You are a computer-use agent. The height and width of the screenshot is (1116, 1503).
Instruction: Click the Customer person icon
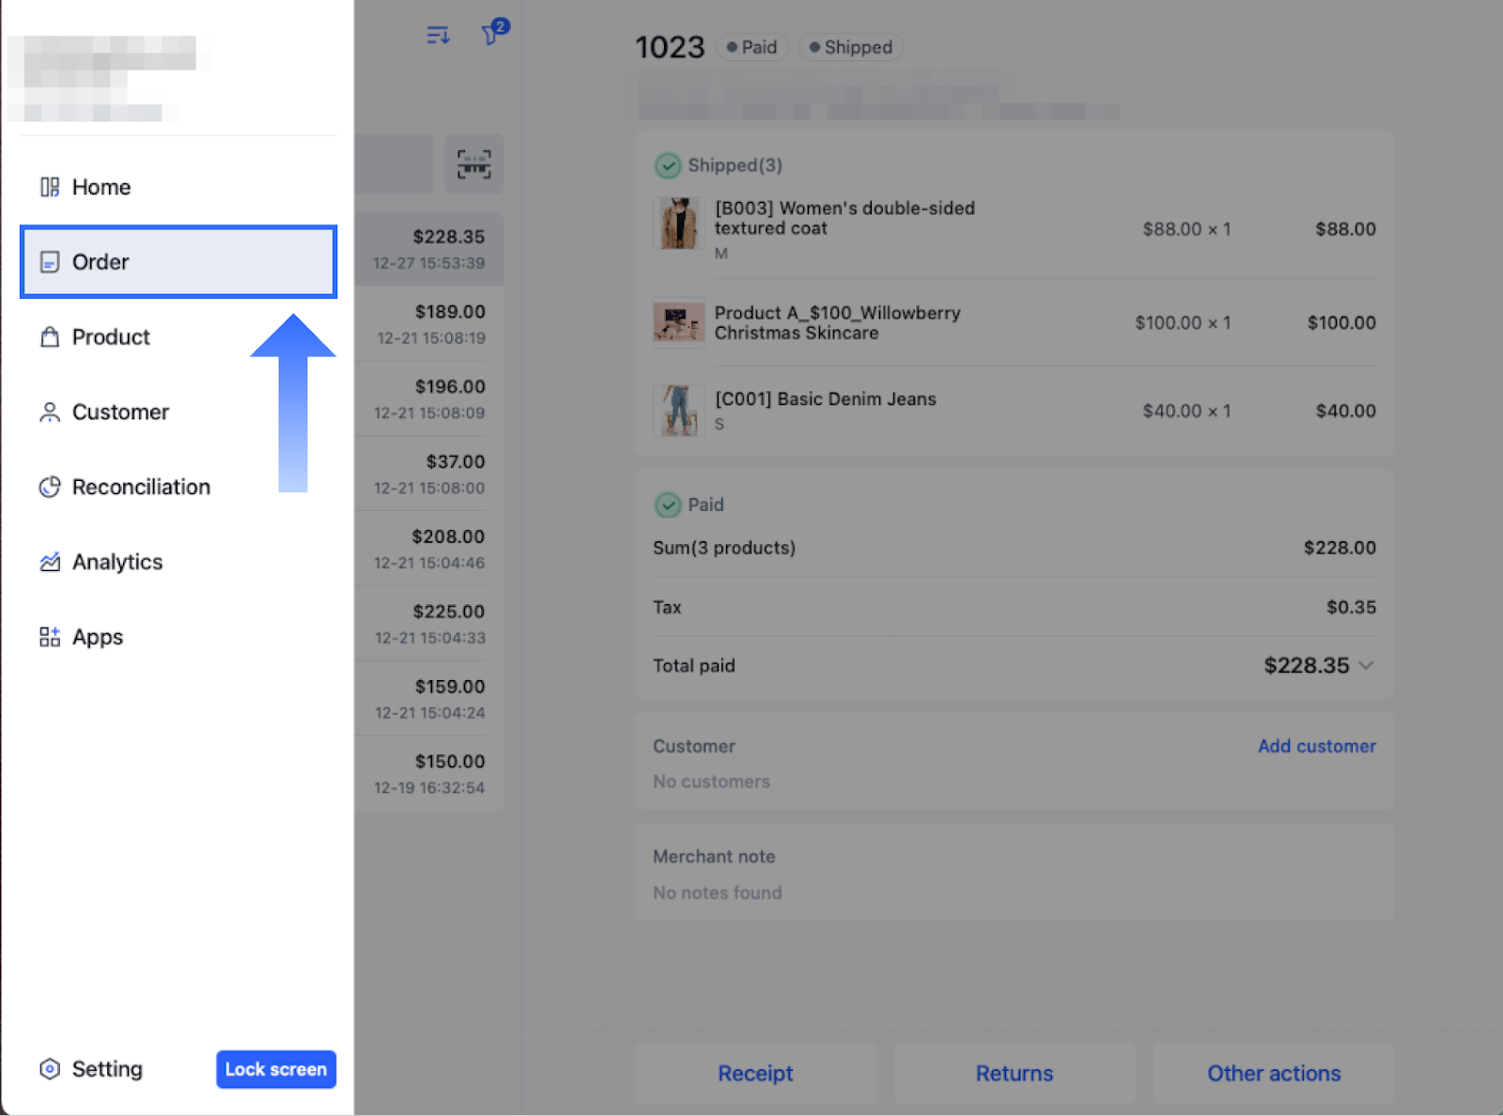[50, 412]
